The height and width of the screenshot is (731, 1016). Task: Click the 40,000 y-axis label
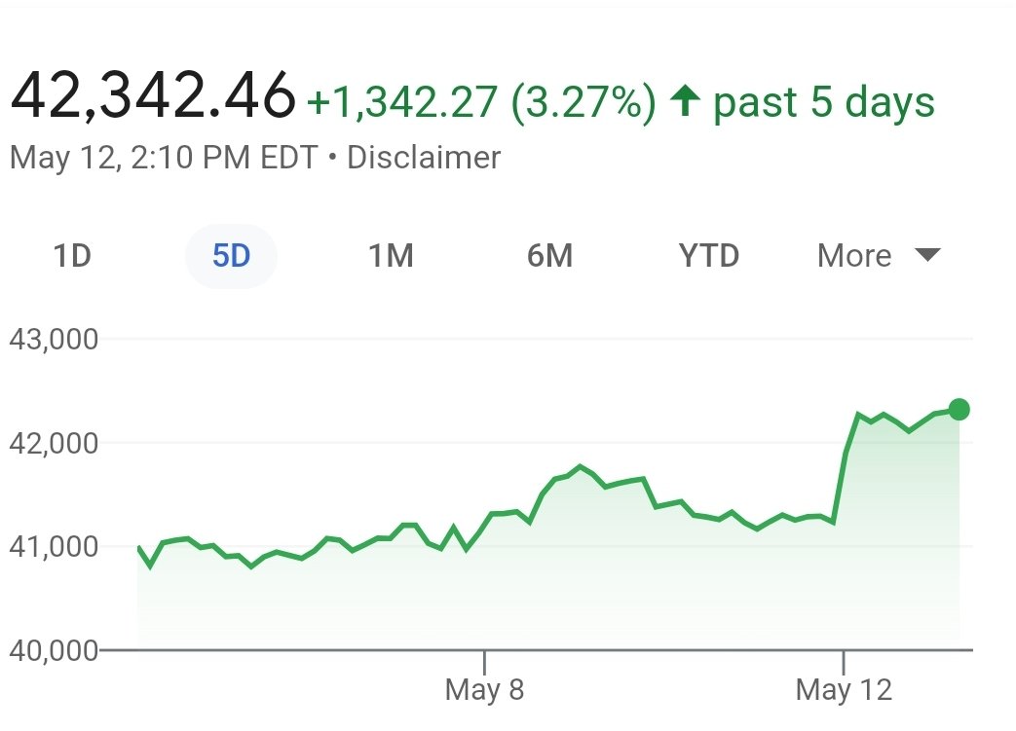coord(54,649)
